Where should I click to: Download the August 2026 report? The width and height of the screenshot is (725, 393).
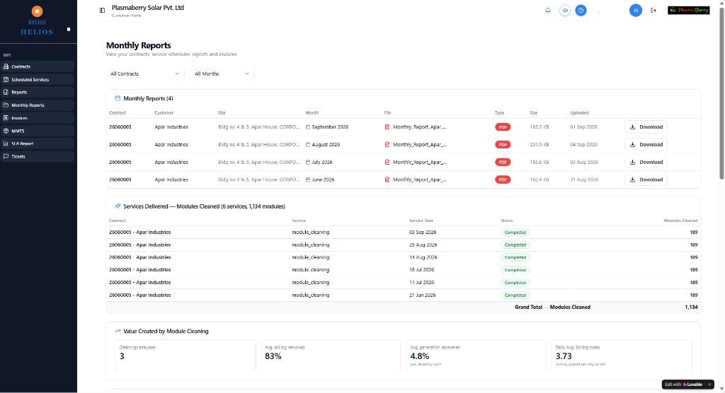point(646,144)
